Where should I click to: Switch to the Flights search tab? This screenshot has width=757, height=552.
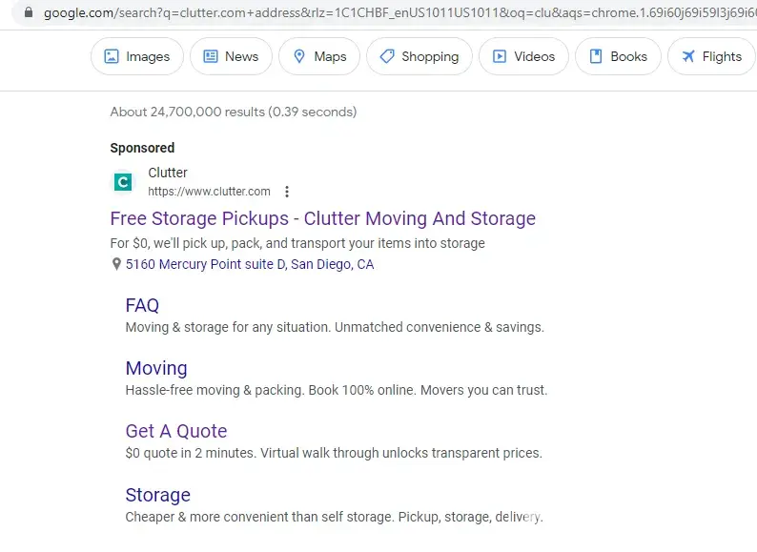point(711,57)
